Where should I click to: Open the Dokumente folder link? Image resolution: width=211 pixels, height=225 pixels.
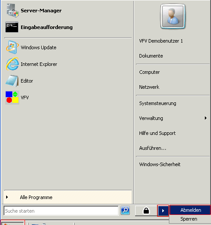coord(151,56)
